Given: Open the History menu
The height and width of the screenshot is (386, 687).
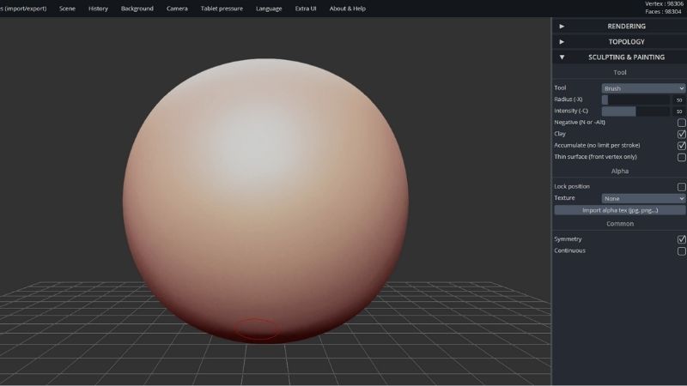Looking at the screenshot, I should coord(98,9).
